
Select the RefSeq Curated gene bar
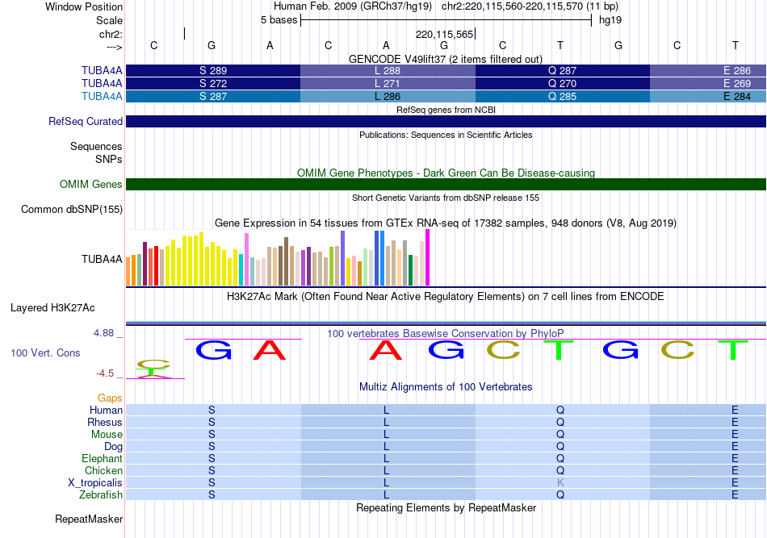(446, 121)
